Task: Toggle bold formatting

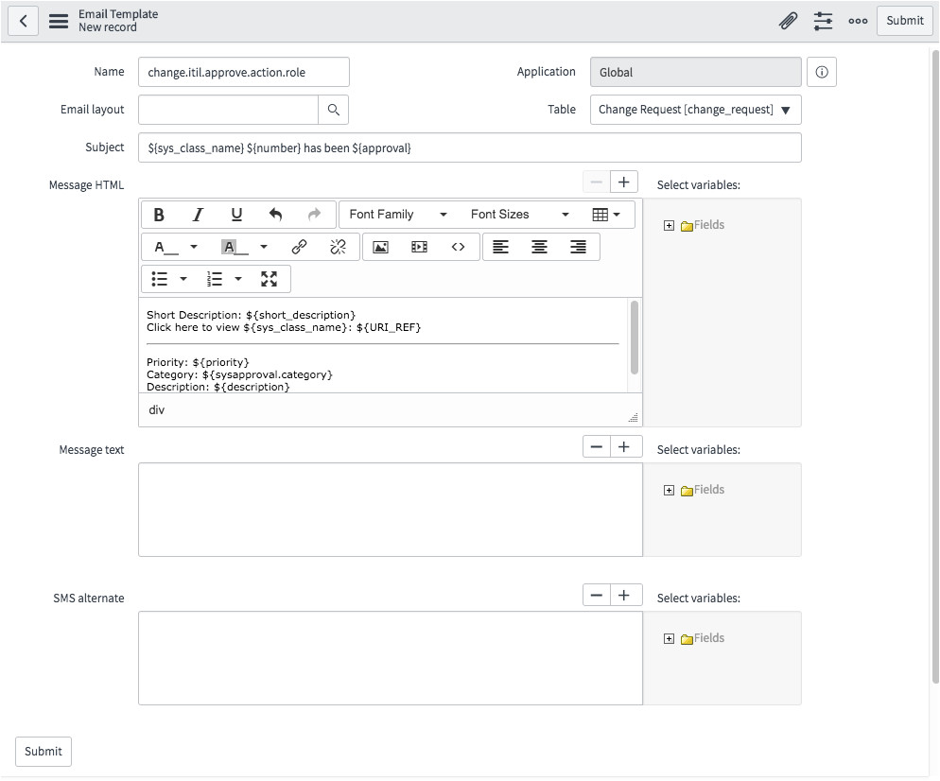Action: [x=159, y=215]
